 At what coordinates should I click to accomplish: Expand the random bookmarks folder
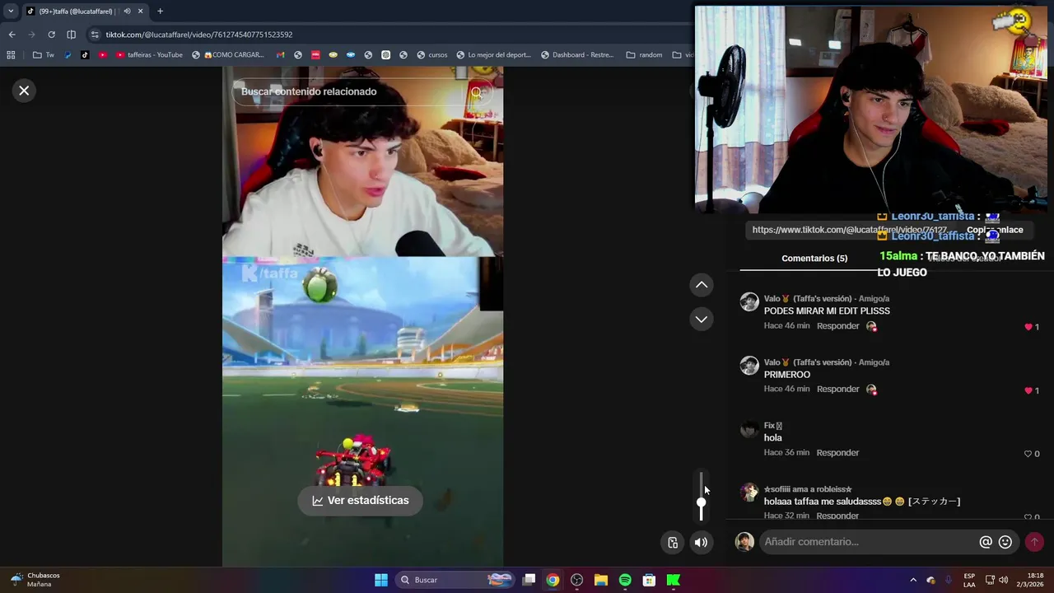click(x=644, y=55)
